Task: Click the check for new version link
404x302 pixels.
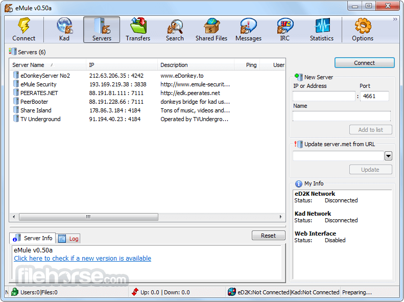Action: [x=82, y=259]
